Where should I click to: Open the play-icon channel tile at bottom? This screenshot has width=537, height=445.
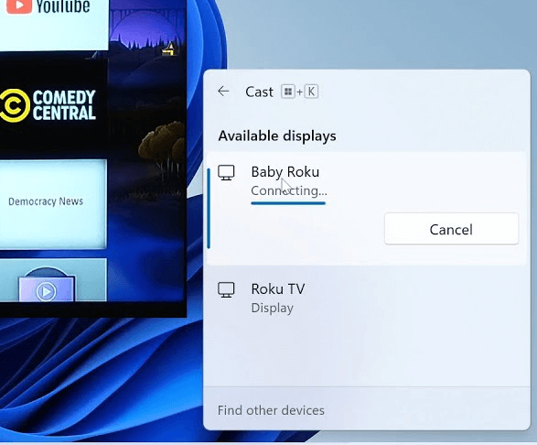(53, 280)
